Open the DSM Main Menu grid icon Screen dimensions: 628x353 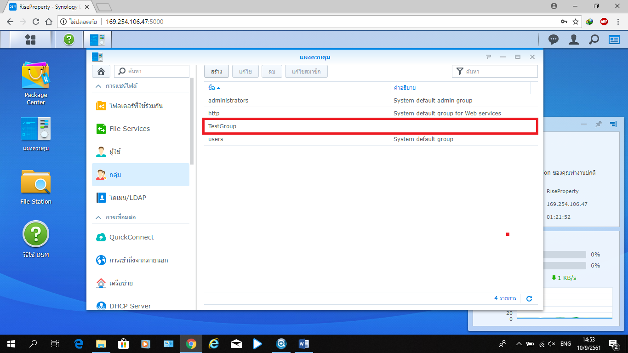30,40
